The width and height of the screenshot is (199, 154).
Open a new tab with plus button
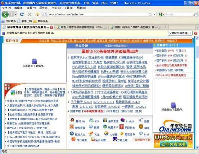(x=166, y=27)
